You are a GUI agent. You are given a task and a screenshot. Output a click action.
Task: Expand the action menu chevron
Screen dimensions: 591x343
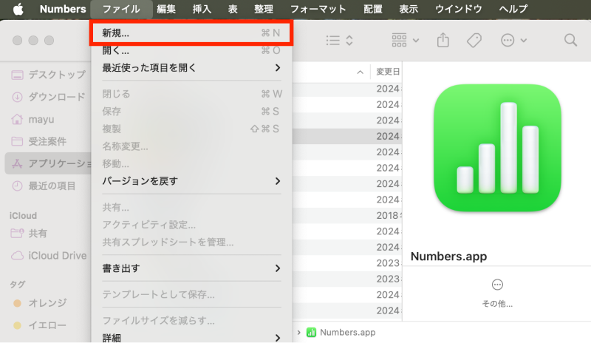click(x=524, y=41)
